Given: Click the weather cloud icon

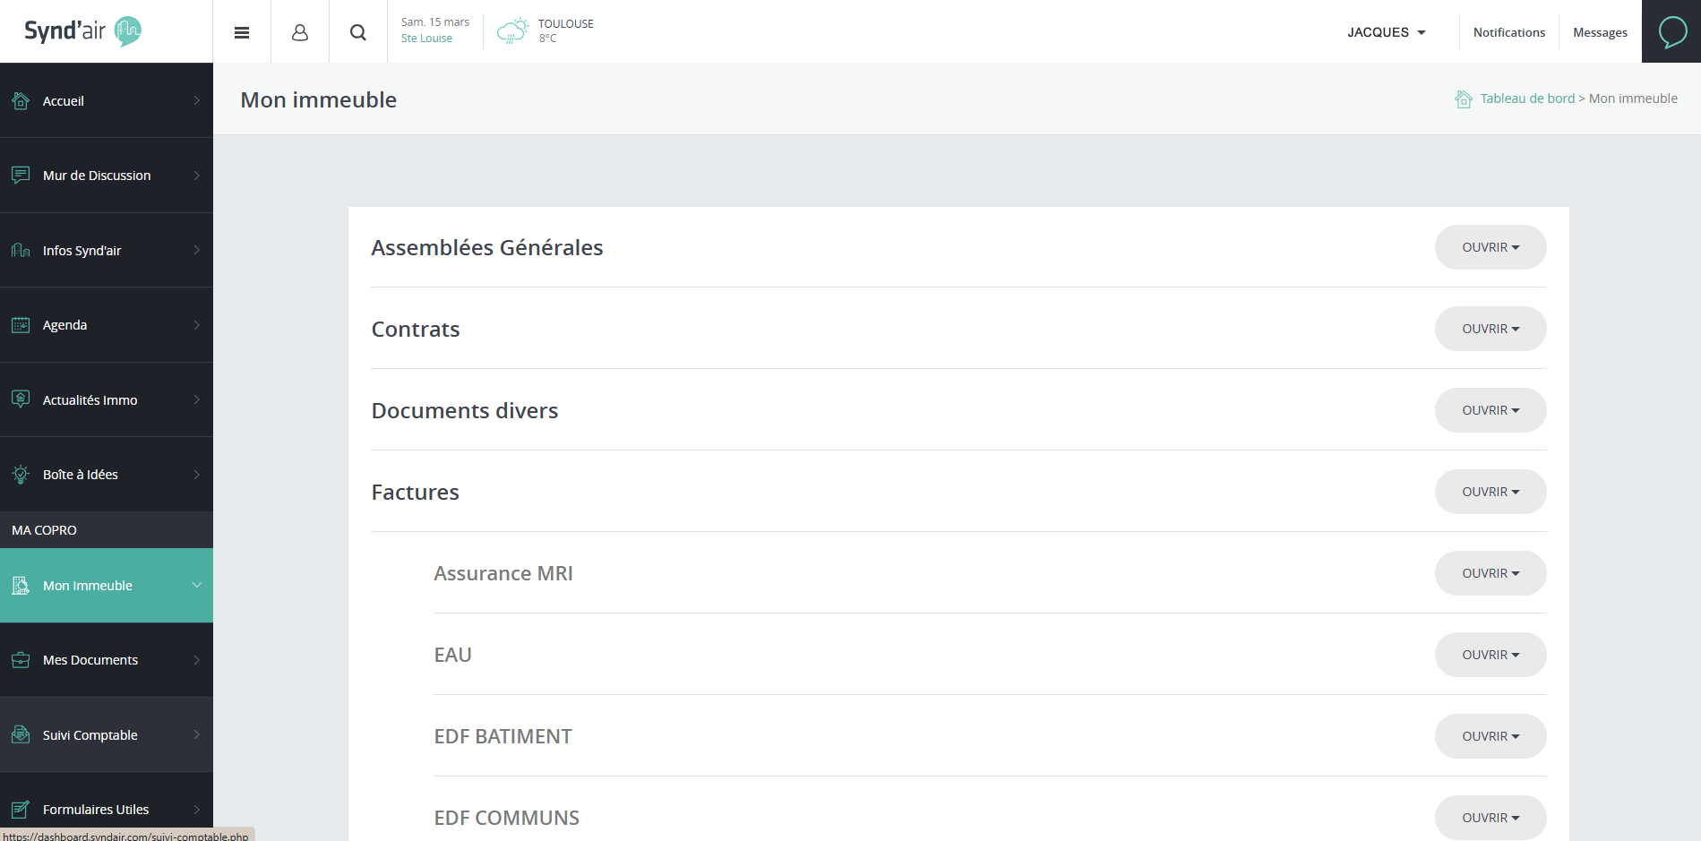Looking at the screenshot, I should pyautogui.click(x=512, y=31).
